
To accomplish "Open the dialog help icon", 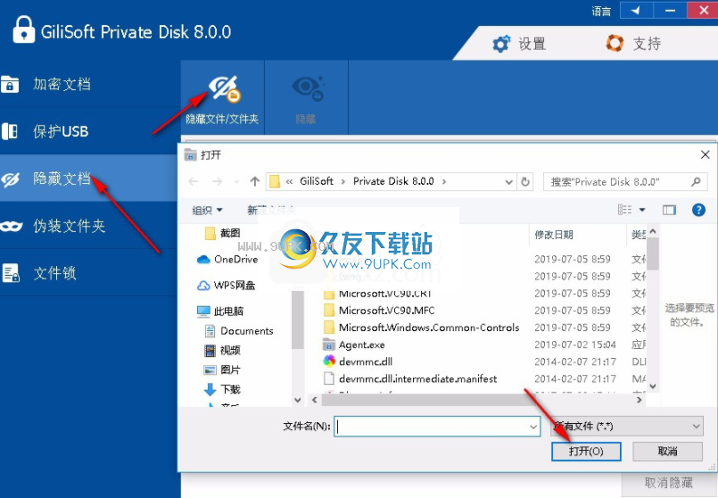I will click(x=698, y=210).
